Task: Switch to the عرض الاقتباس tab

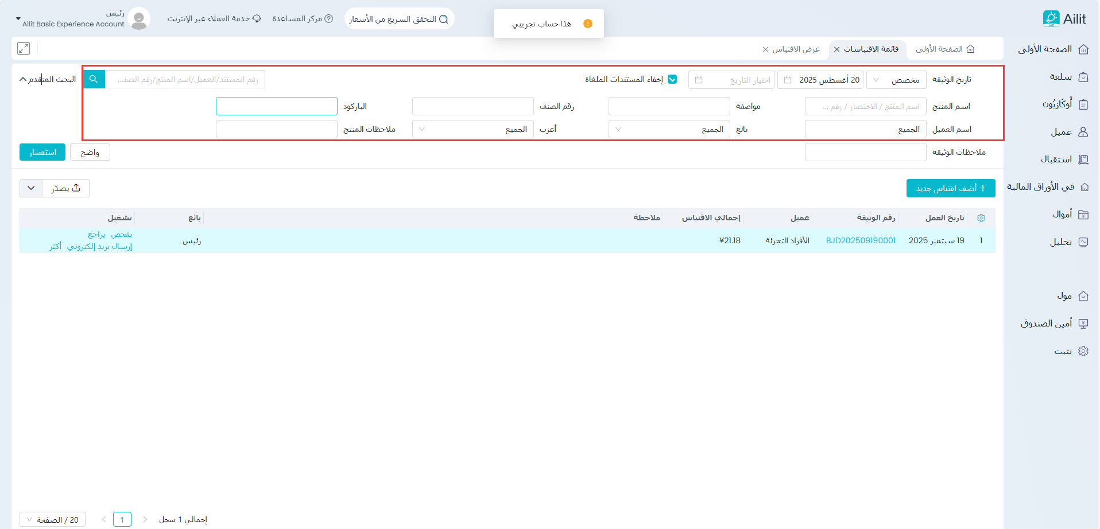Action: tap(796, 49)
